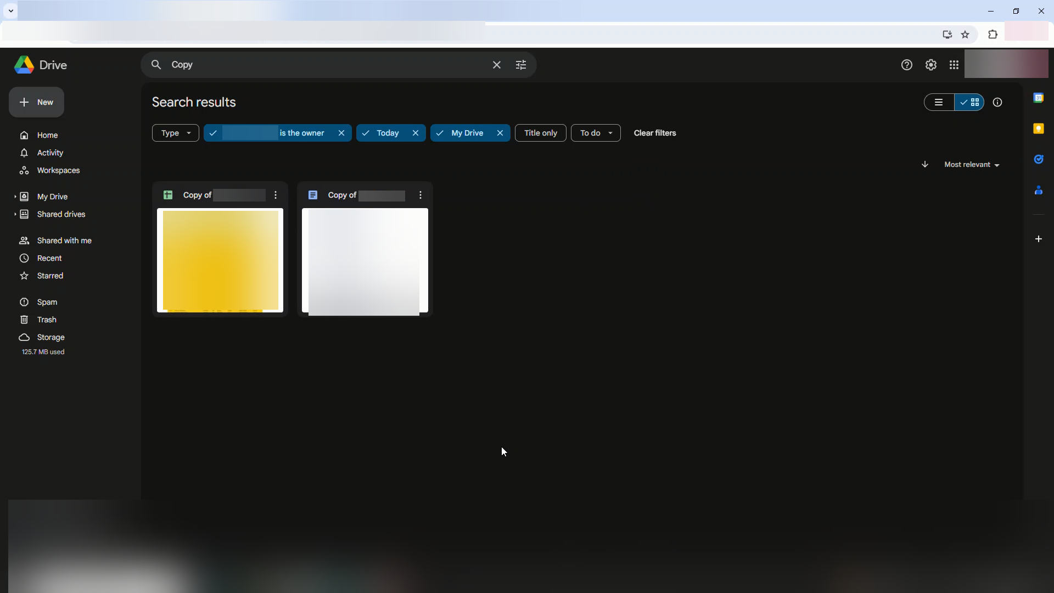1054x593 pixels.
Task: Open Google Keep side panel
Action: (x=1038, y=128)
